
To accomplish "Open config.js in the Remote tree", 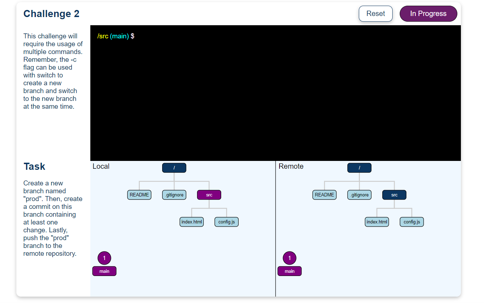I will tap(411, 222).
